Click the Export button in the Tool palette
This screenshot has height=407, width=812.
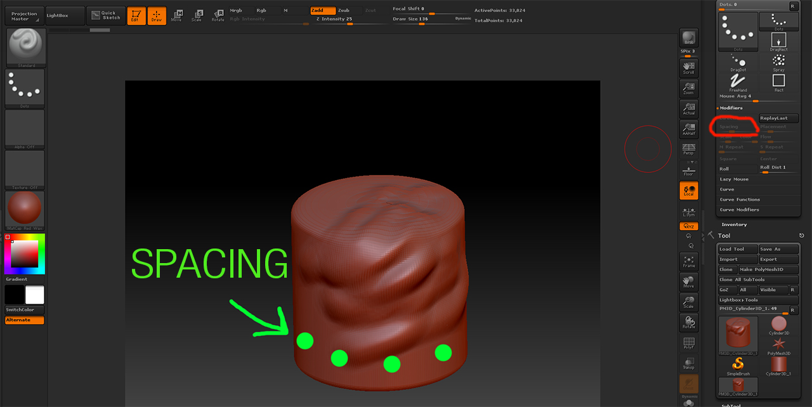pos(778,259)
